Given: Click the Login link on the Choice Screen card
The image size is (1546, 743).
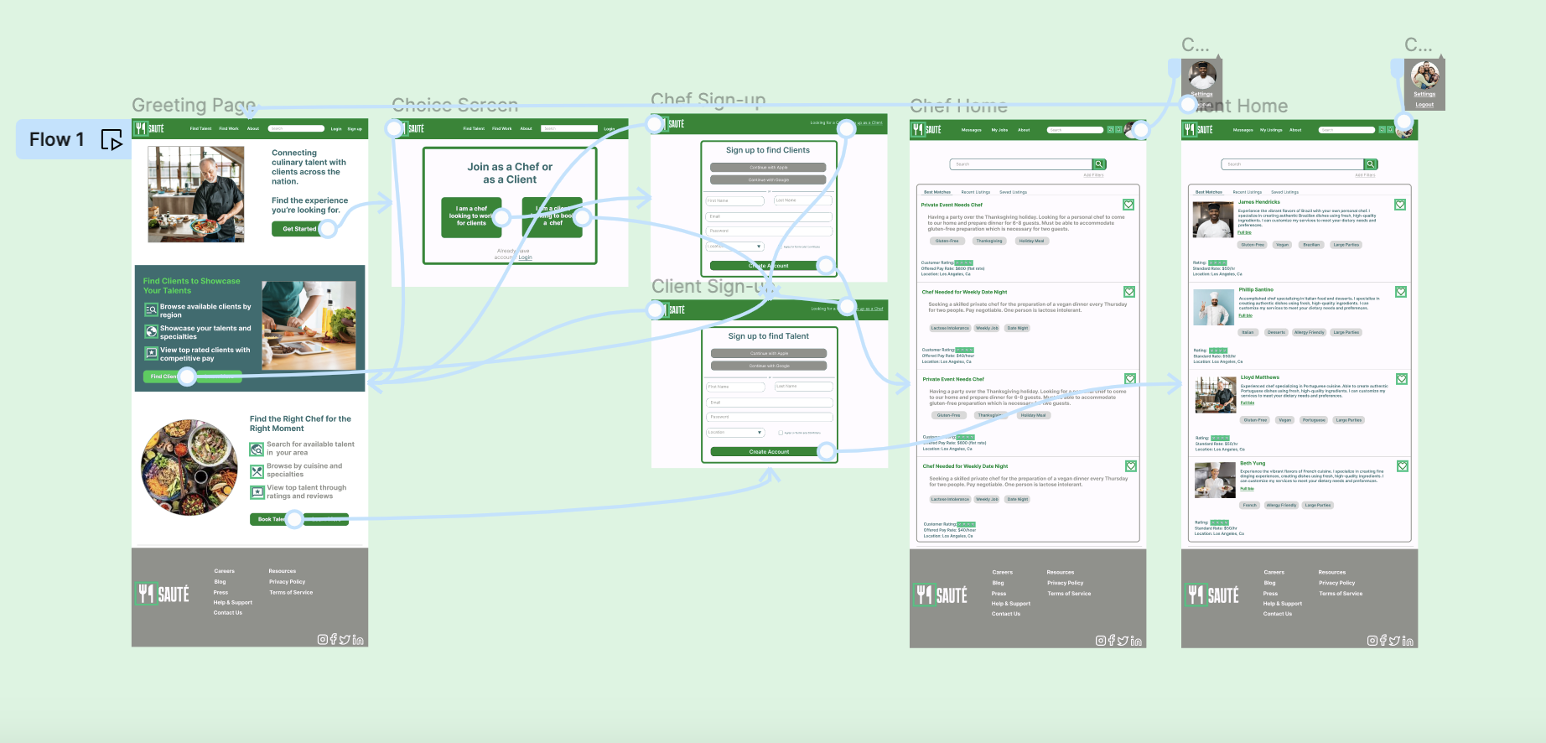Looking at the screenshot, I should pyautogui.click(x=525, y=257).
